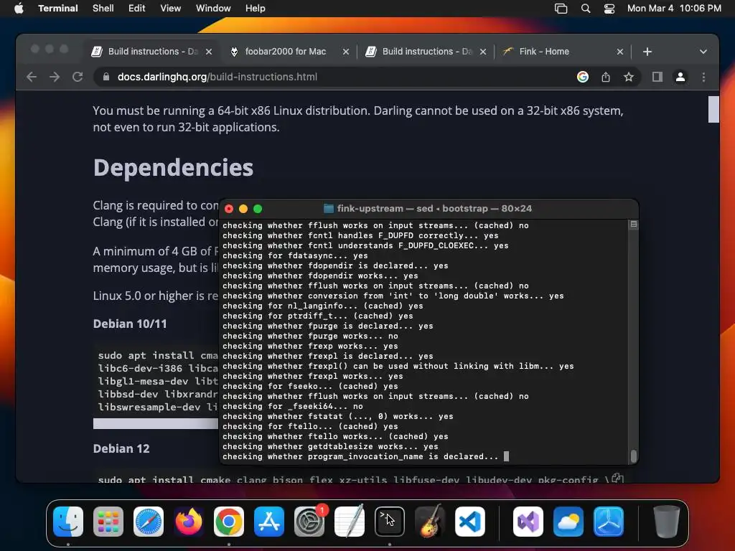Click the Google icon in the address bar

point(583,77)
